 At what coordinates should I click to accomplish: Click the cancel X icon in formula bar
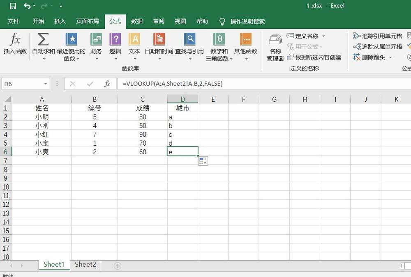[73, 84]
